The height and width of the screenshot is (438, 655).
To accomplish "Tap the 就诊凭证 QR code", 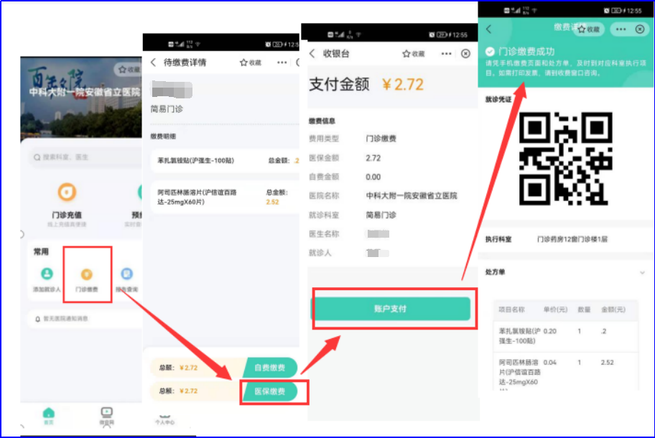I will point(566,159).
